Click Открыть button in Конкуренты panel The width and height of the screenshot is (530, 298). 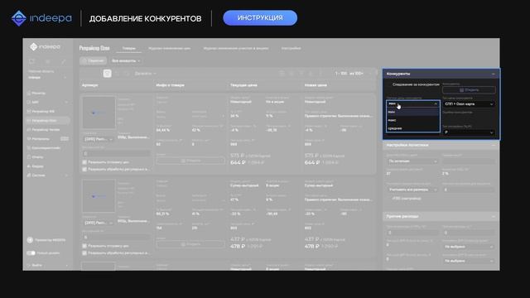click(x=469, y=90)
